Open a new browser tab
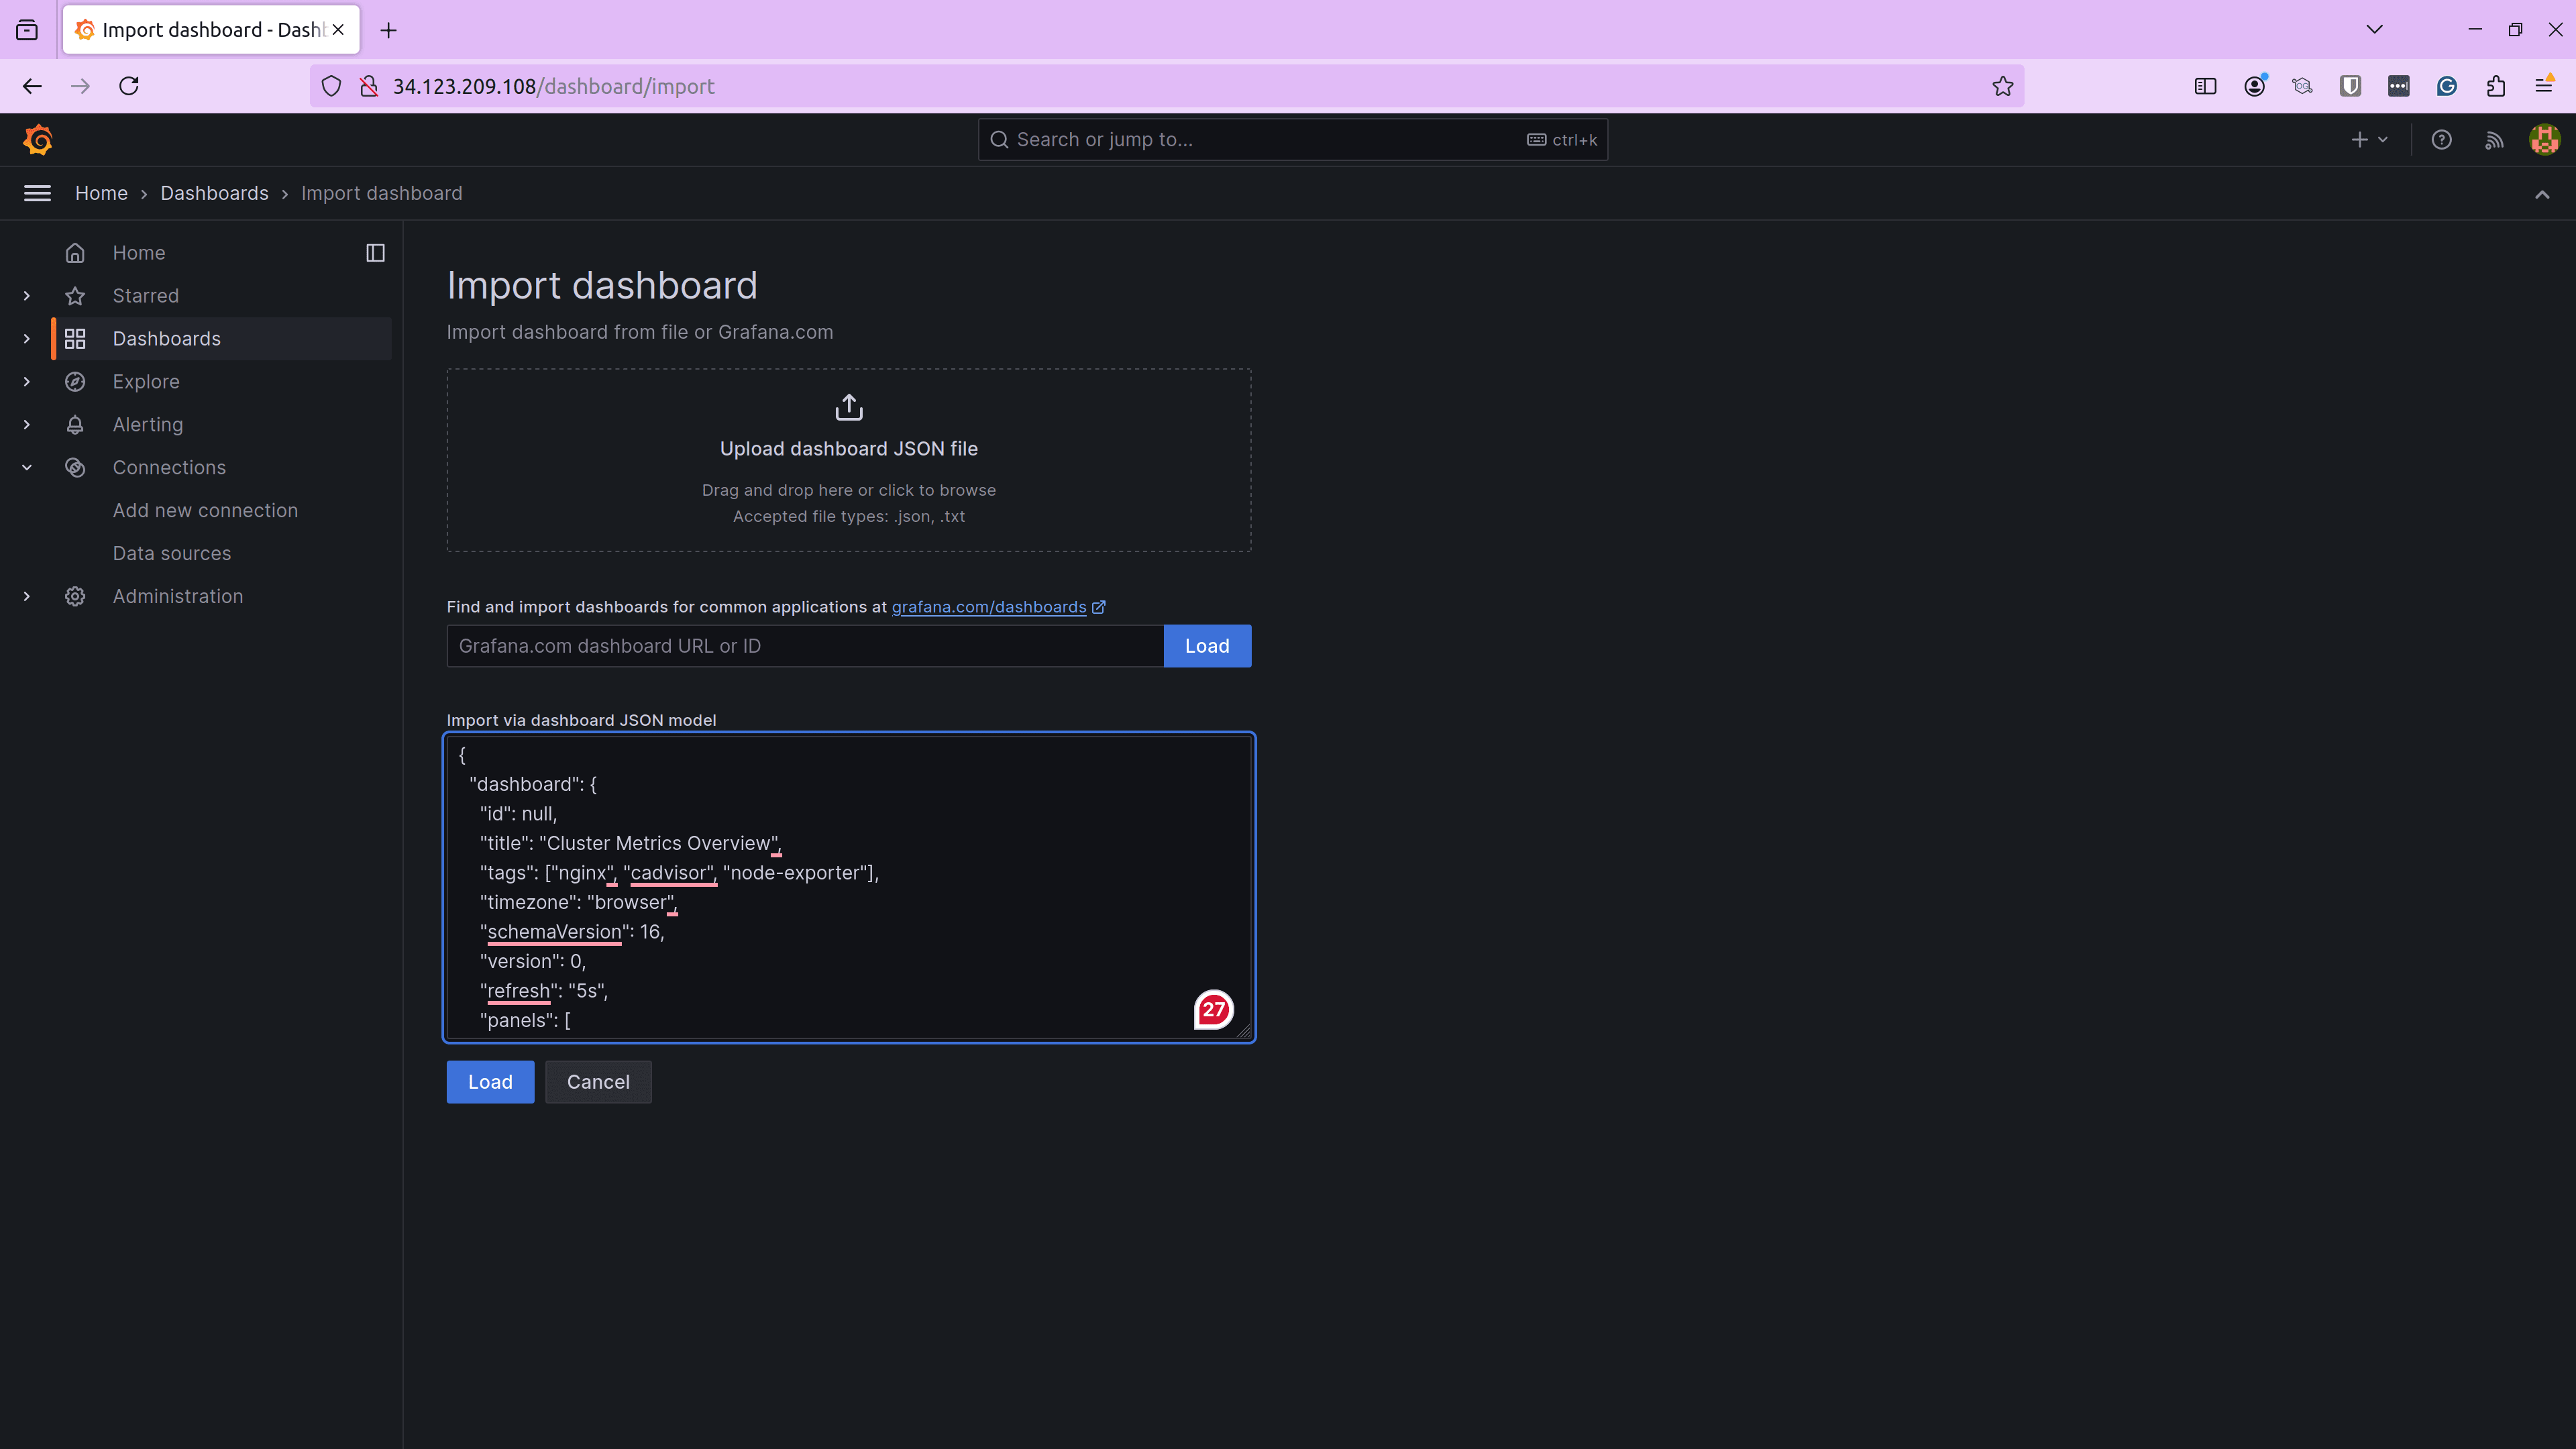The height and width of the screenshot is (1449, 2576). point(389,30)
